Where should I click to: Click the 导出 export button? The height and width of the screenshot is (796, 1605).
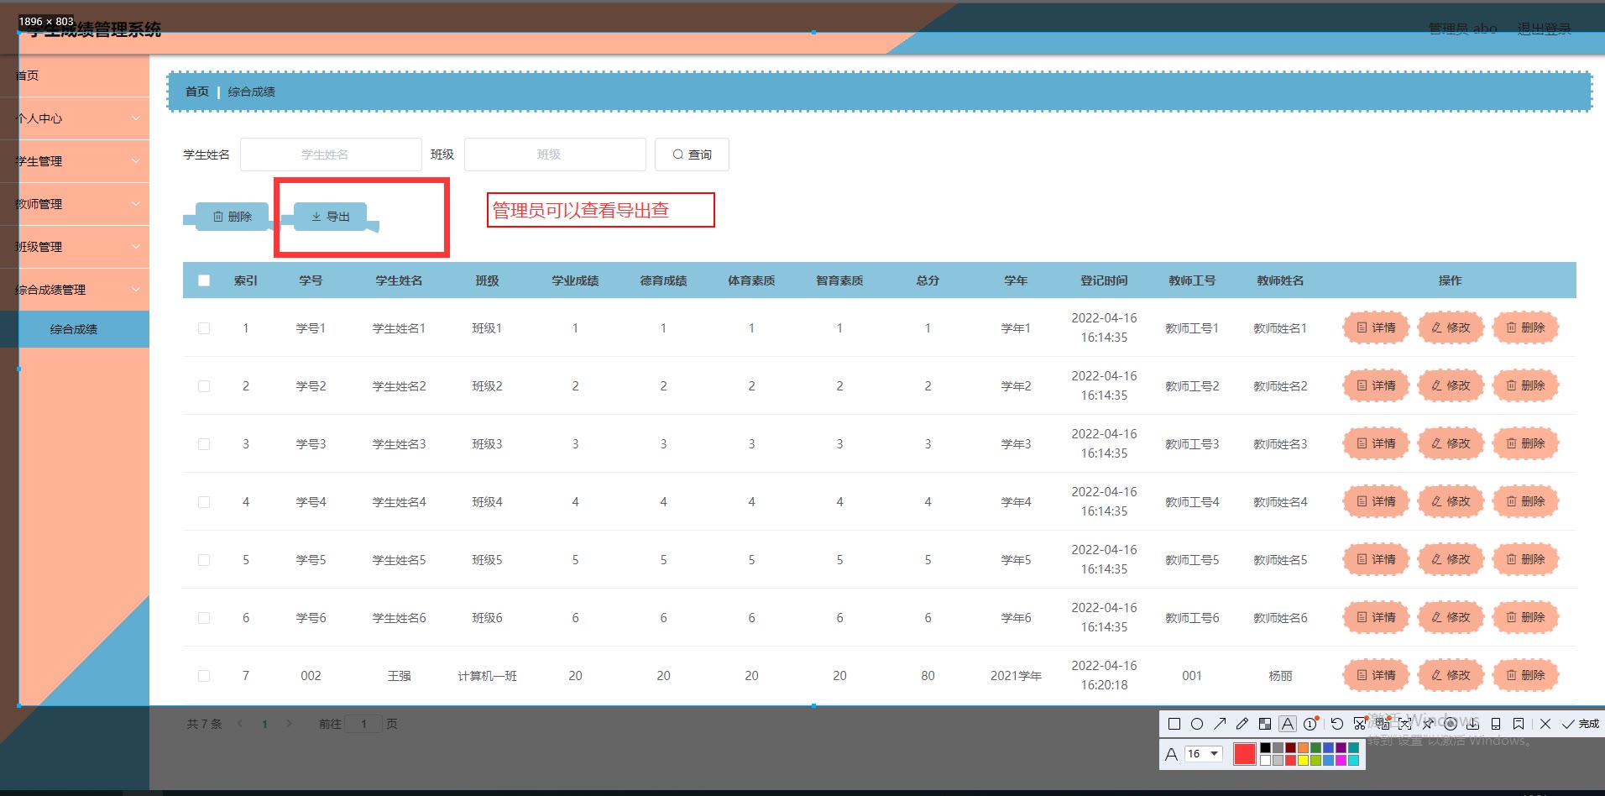(330, 217)
